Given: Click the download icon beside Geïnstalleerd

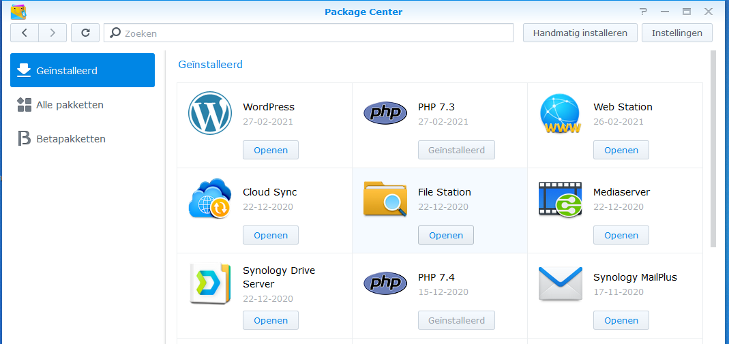Looking at the screenshot, I should tap(24, 70).
